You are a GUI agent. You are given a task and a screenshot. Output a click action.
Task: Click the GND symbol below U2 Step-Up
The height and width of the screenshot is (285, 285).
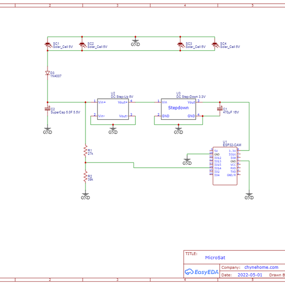pyautogui.click(x=113, y=130)
